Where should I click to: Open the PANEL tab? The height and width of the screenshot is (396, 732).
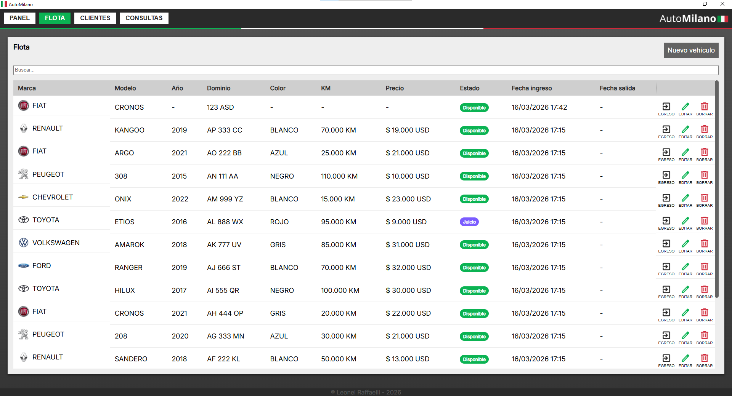click(19, 18)
